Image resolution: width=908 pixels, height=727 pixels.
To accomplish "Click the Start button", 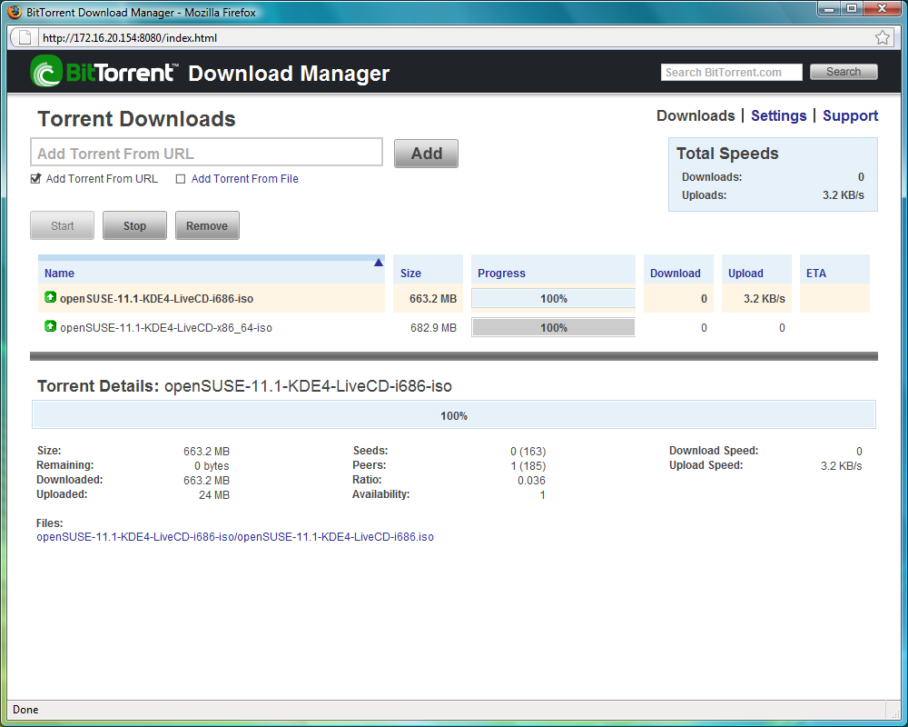I will (62, 225).
